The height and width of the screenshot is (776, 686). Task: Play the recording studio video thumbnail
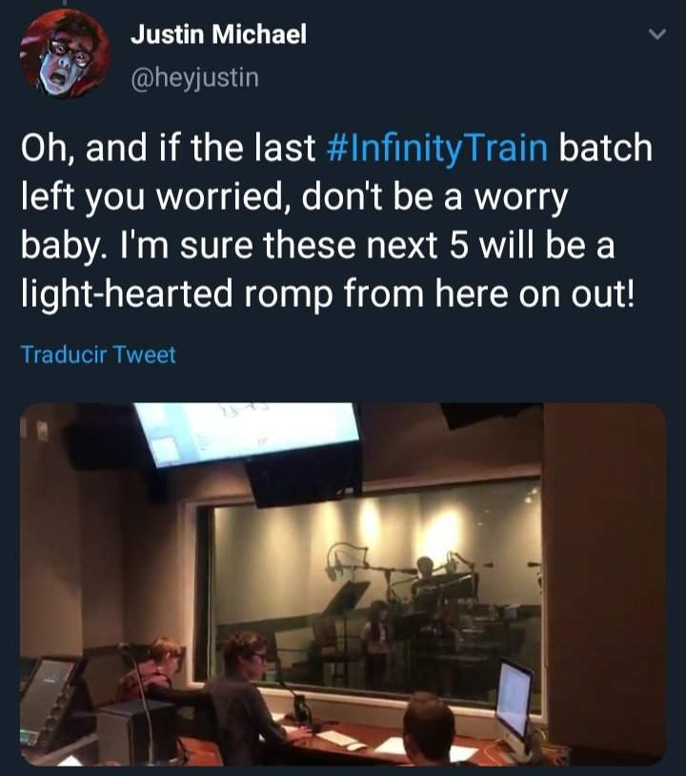[x=343, y=584]
